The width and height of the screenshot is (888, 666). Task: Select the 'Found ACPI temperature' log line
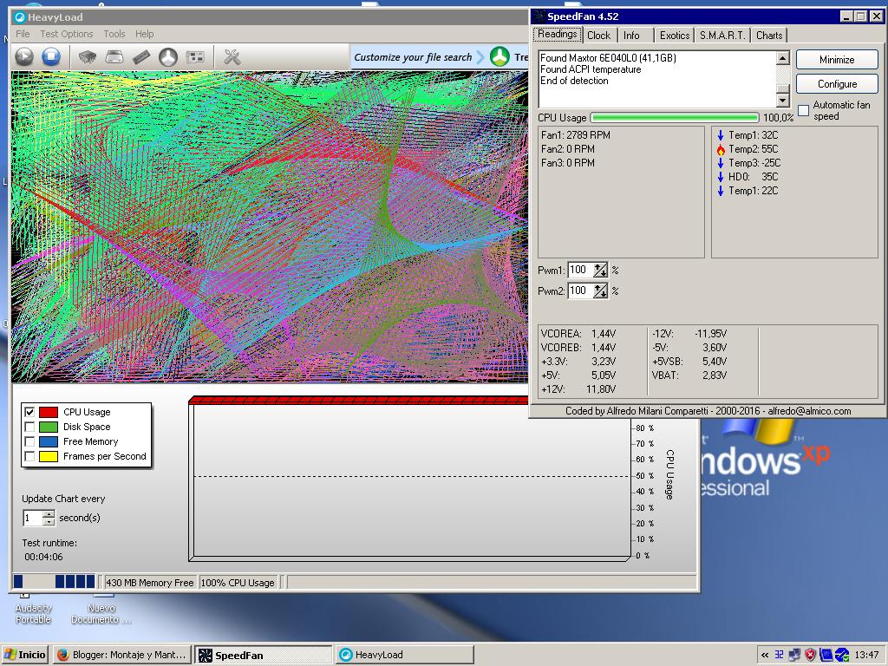pyautogui.click(x=591, y=69)
